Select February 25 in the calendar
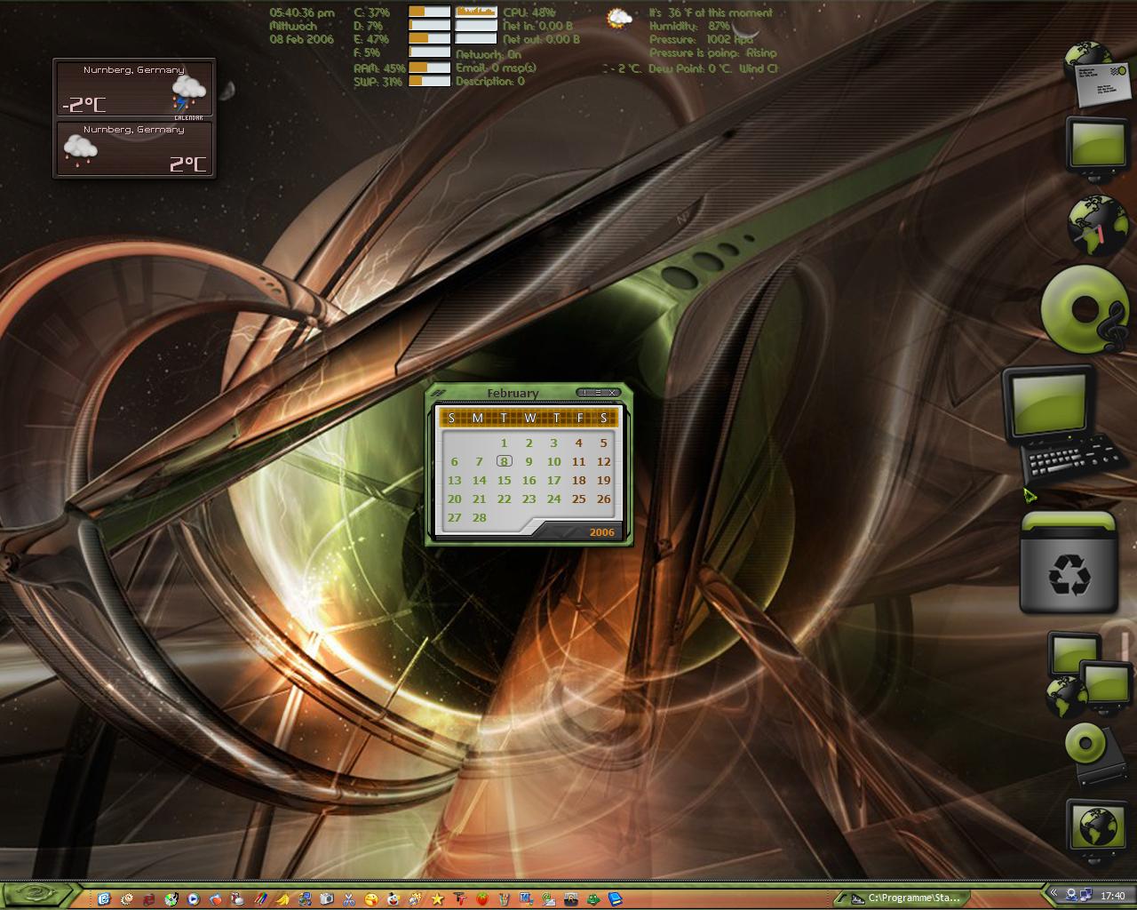 coord(578,499)
